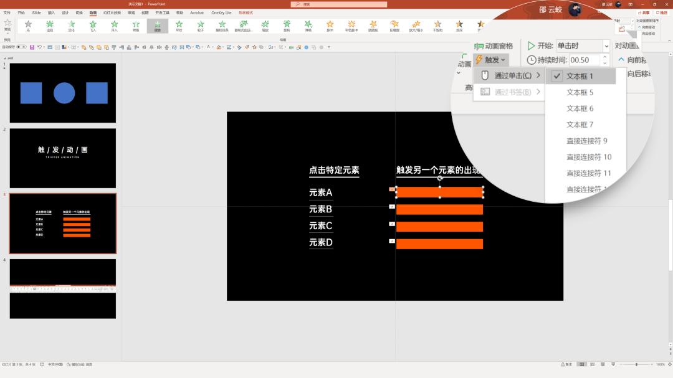Apply the 出现 (Appear) entrance animation
The image size is (673, 378).
pos(50,26)
